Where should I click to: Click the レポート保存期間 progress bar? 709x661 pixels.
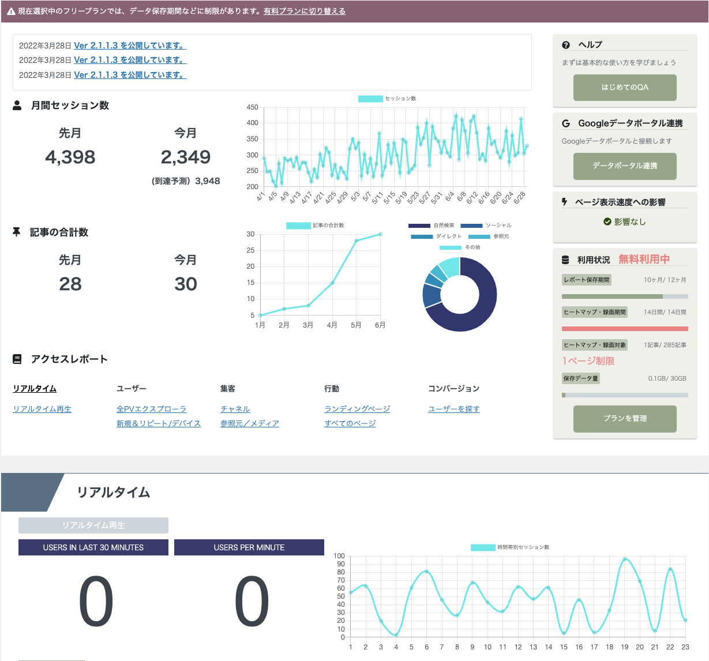point(625,296)
